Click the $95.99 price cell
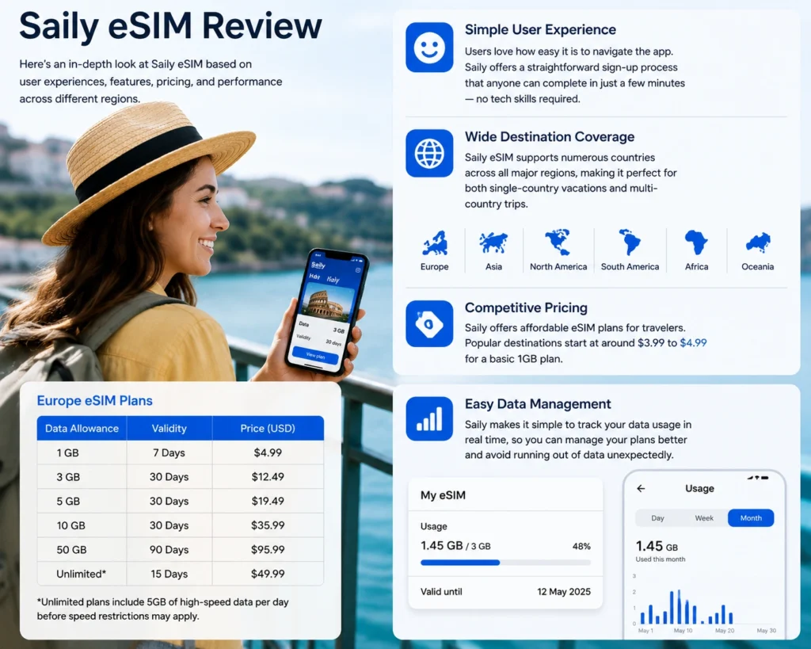 pyautogui.click(x=268, y=550)
